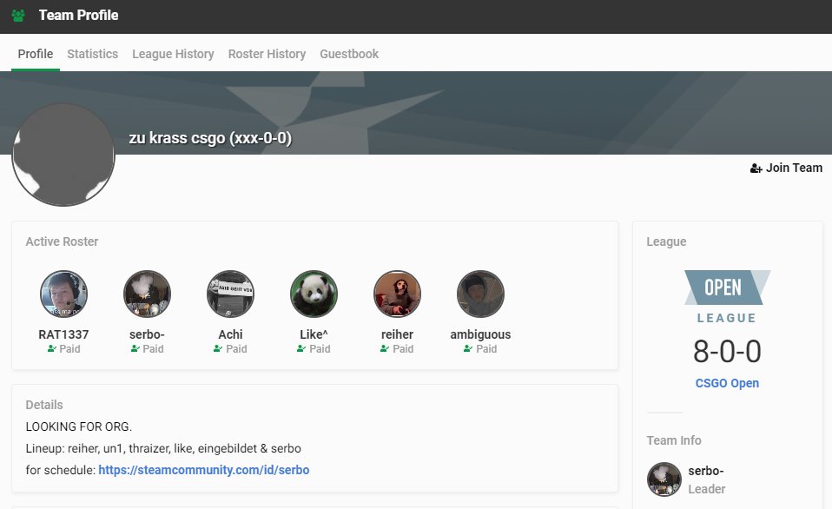Screen dimensions: 832x509
Task: Open the League History tab
Action: [173, 53]
